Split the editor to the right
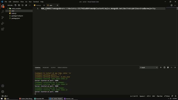The width and height of the screenshot is (178, 100). pyautogui.click(x=172, y=5)
